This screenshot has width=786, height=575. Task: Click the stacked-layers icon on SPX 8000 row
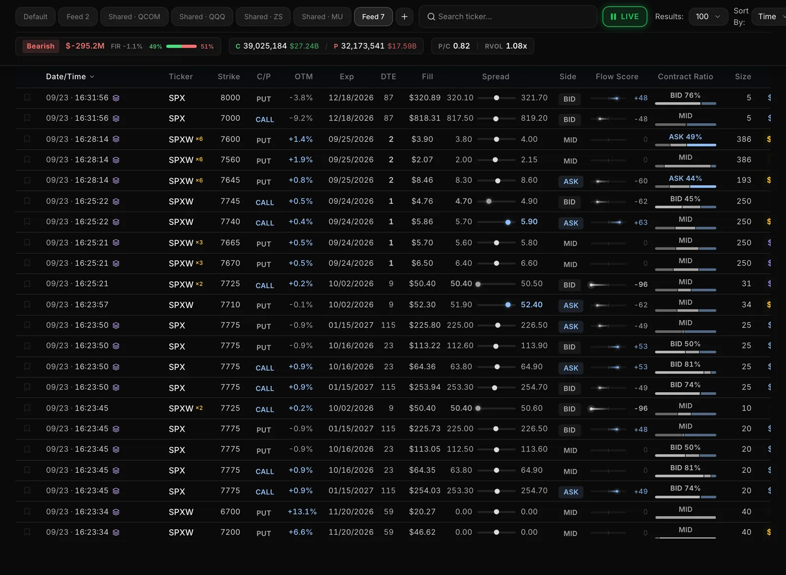pyautogui.click(x=116, y=98)
